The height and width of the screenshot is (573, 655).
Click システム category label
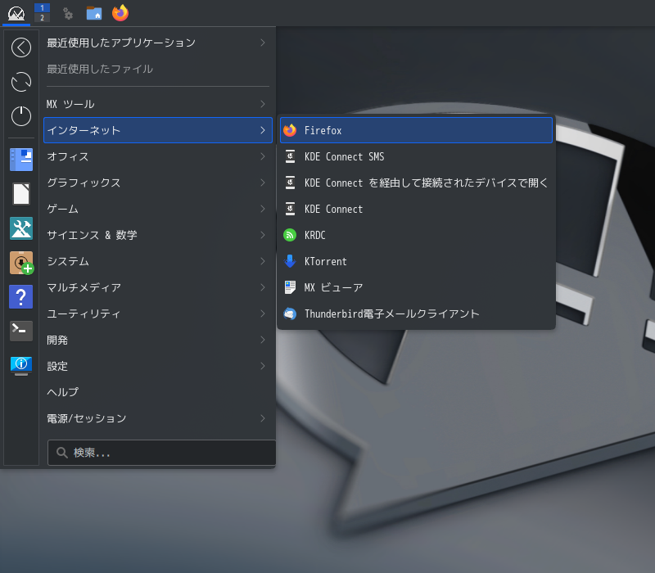tap(68, 261)
